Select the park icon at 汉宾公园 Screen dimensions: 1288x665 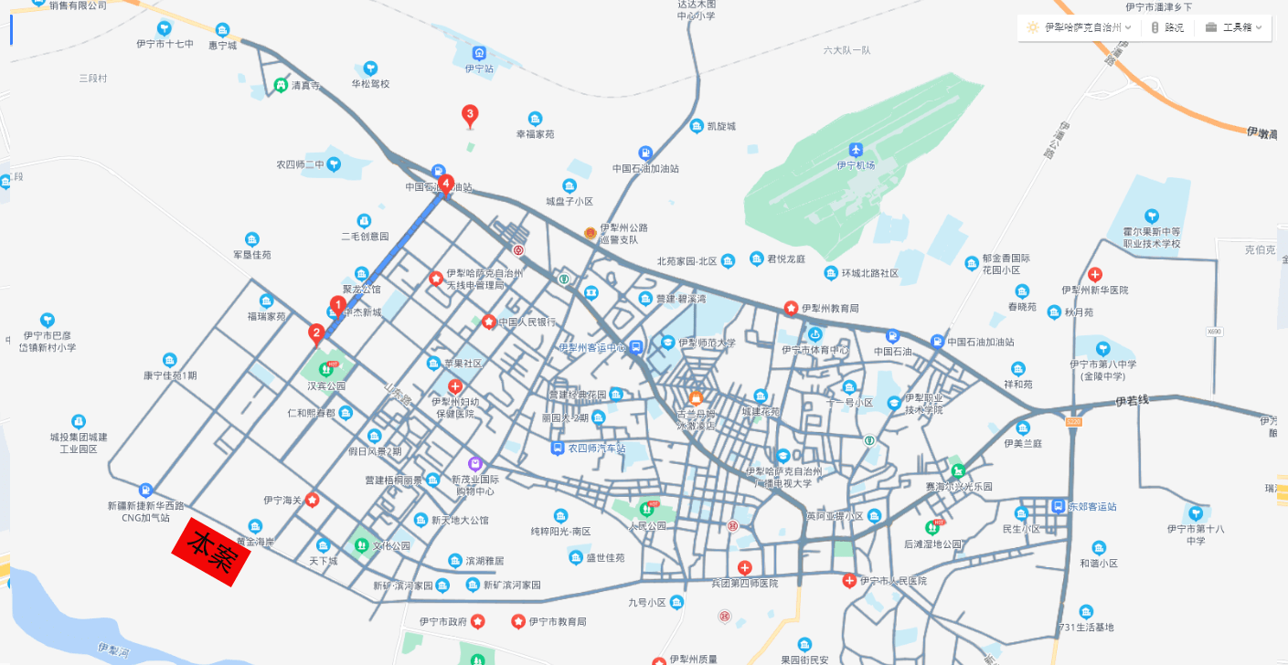(x=326, y=369)
